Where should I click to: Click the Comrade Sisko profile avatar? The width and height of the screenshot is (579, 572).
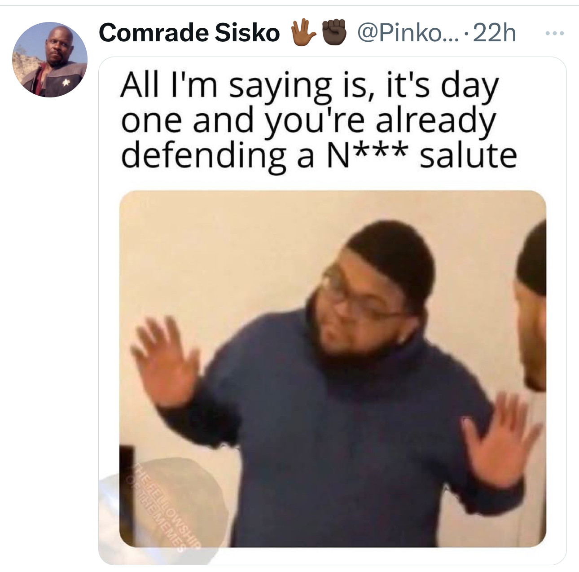49,60
